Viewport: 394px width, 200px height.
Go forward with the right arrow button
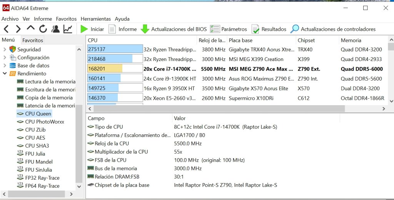pyautogui.click(x=18, y=29)
